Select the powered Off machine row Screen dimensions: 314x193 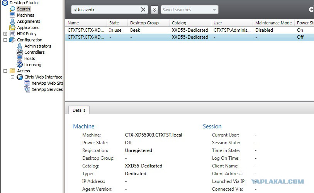(x=190, y=37)
